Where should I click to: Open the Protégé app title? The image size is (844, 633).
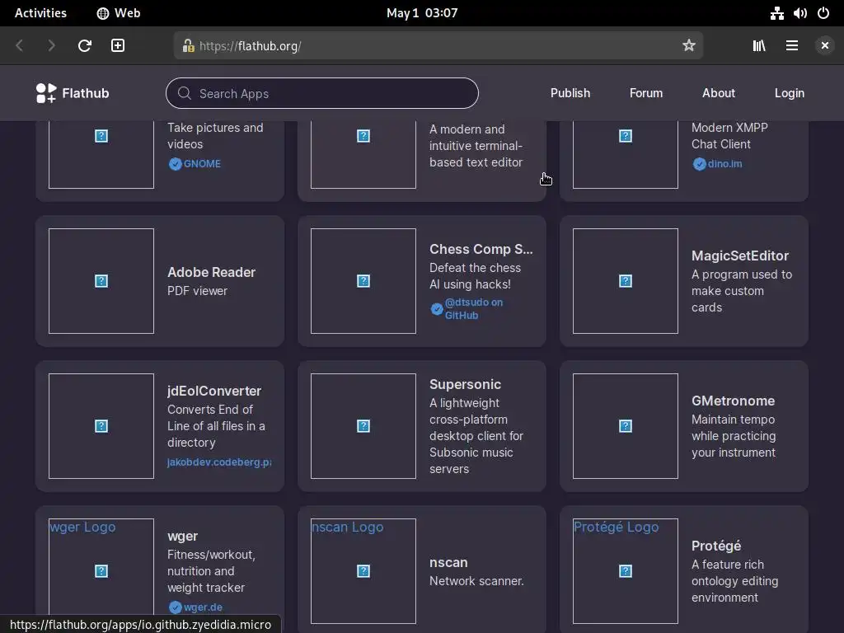coord(716,546)
